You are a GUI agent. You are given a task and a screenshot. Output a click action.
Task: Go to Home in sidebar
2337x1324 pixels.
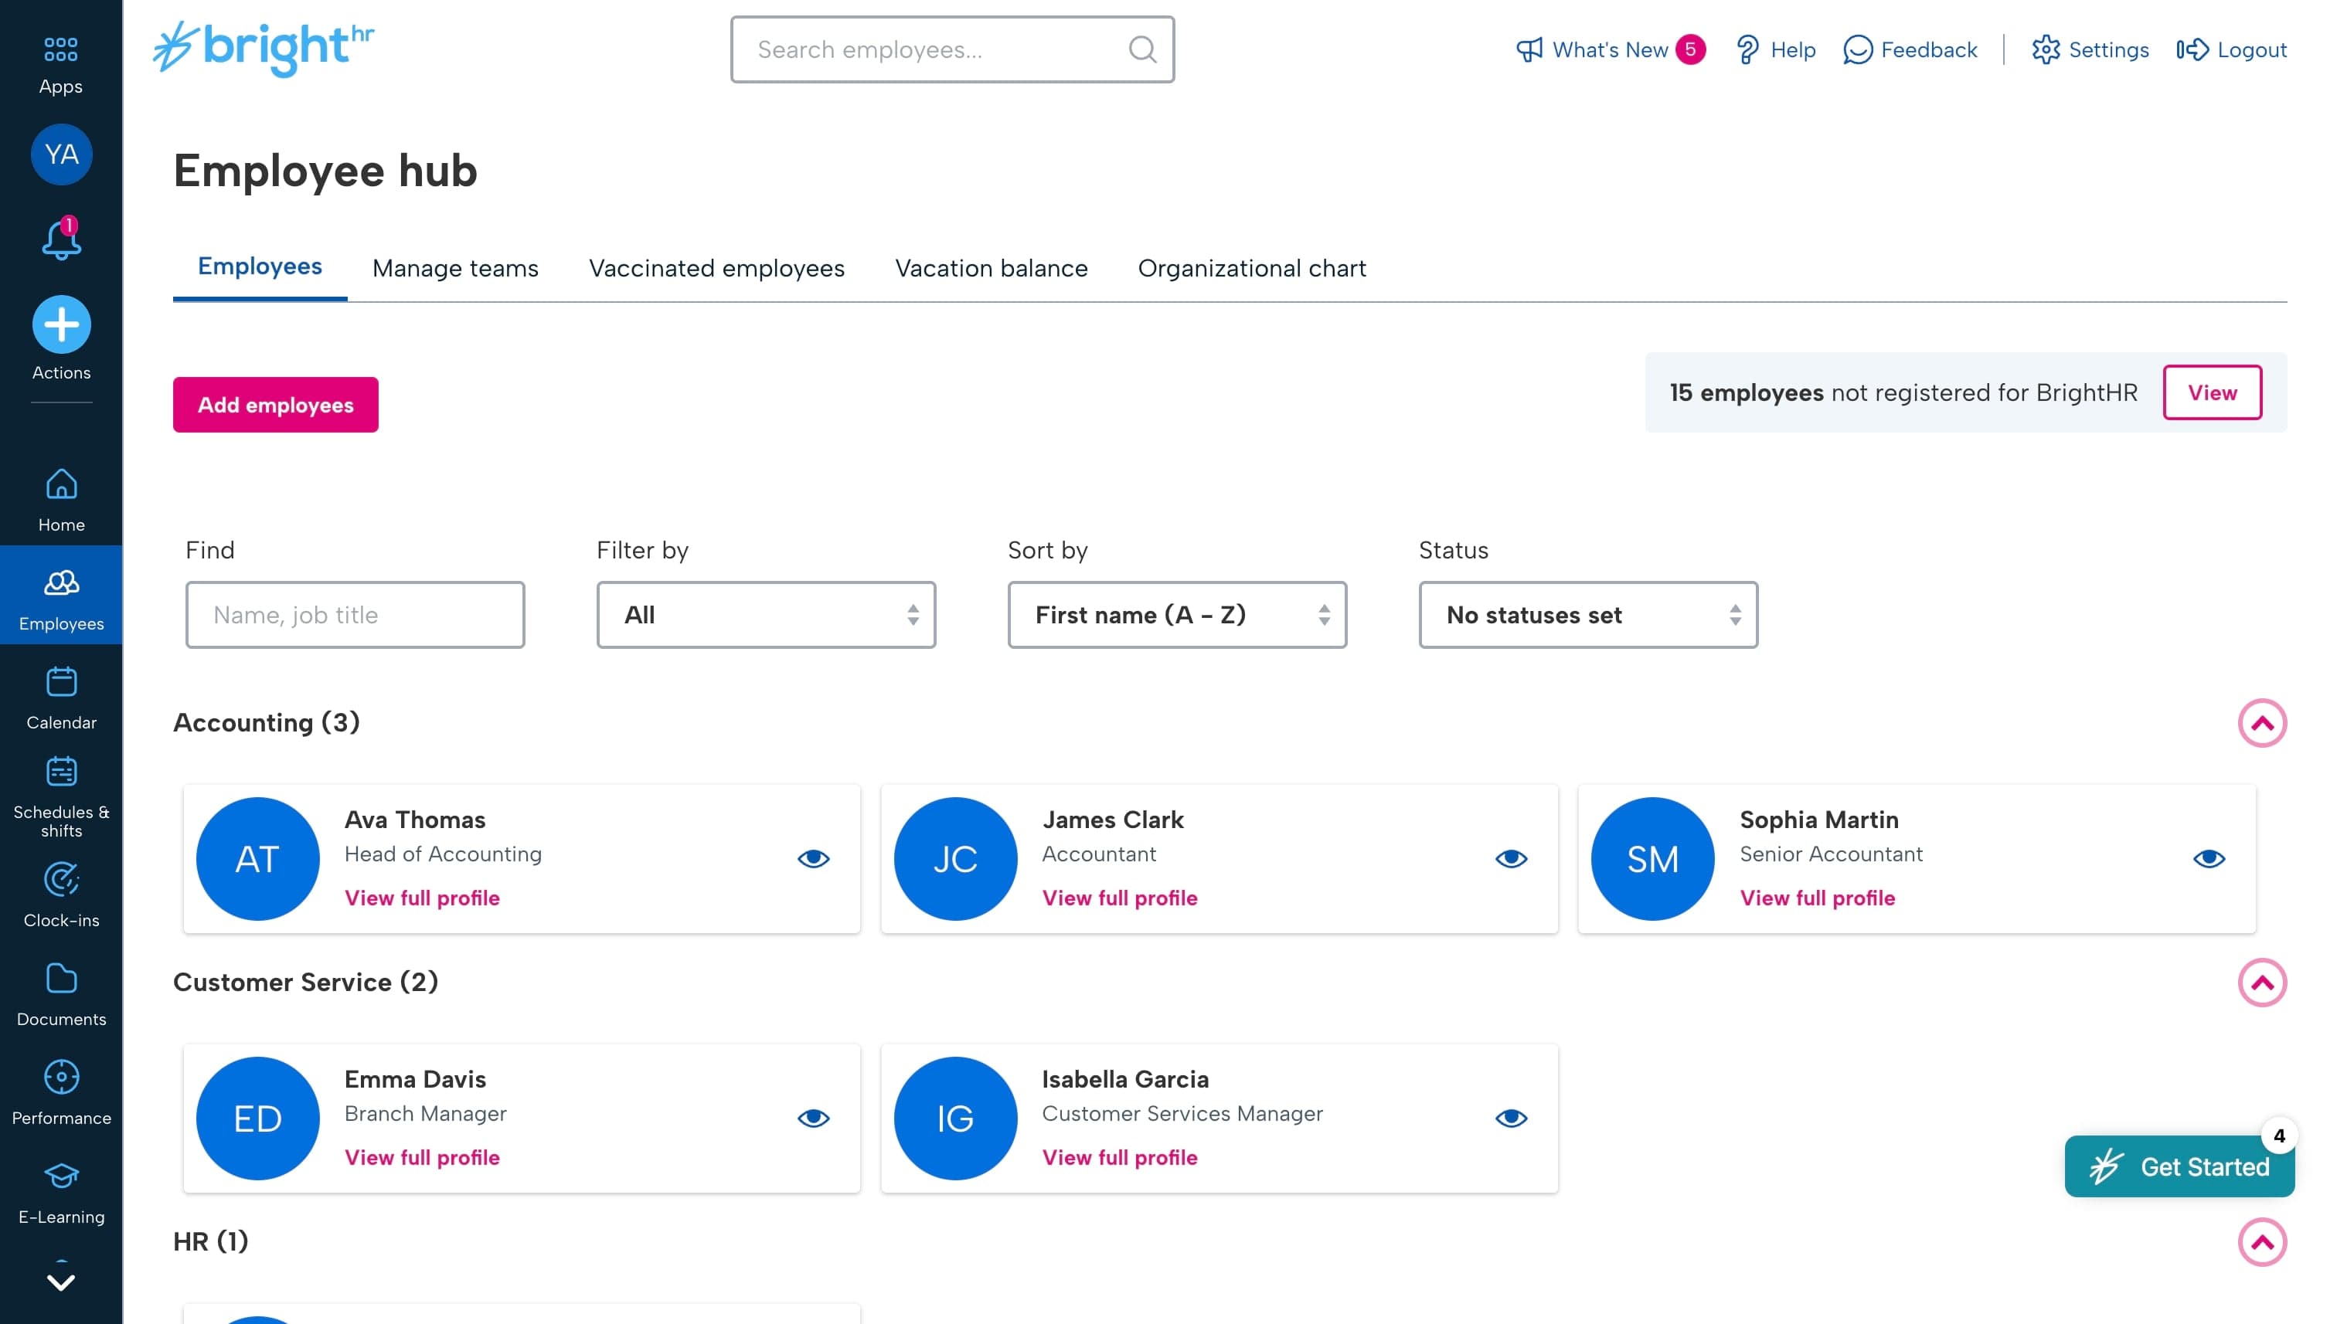(61, 499)
